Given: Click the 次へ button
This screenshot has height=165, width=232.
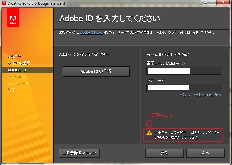Looking at the screenshot, I should [206, 153].
